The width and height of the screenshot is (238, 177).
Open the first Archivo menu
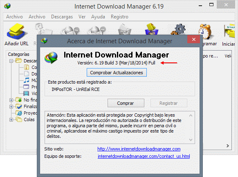point(14,17)
